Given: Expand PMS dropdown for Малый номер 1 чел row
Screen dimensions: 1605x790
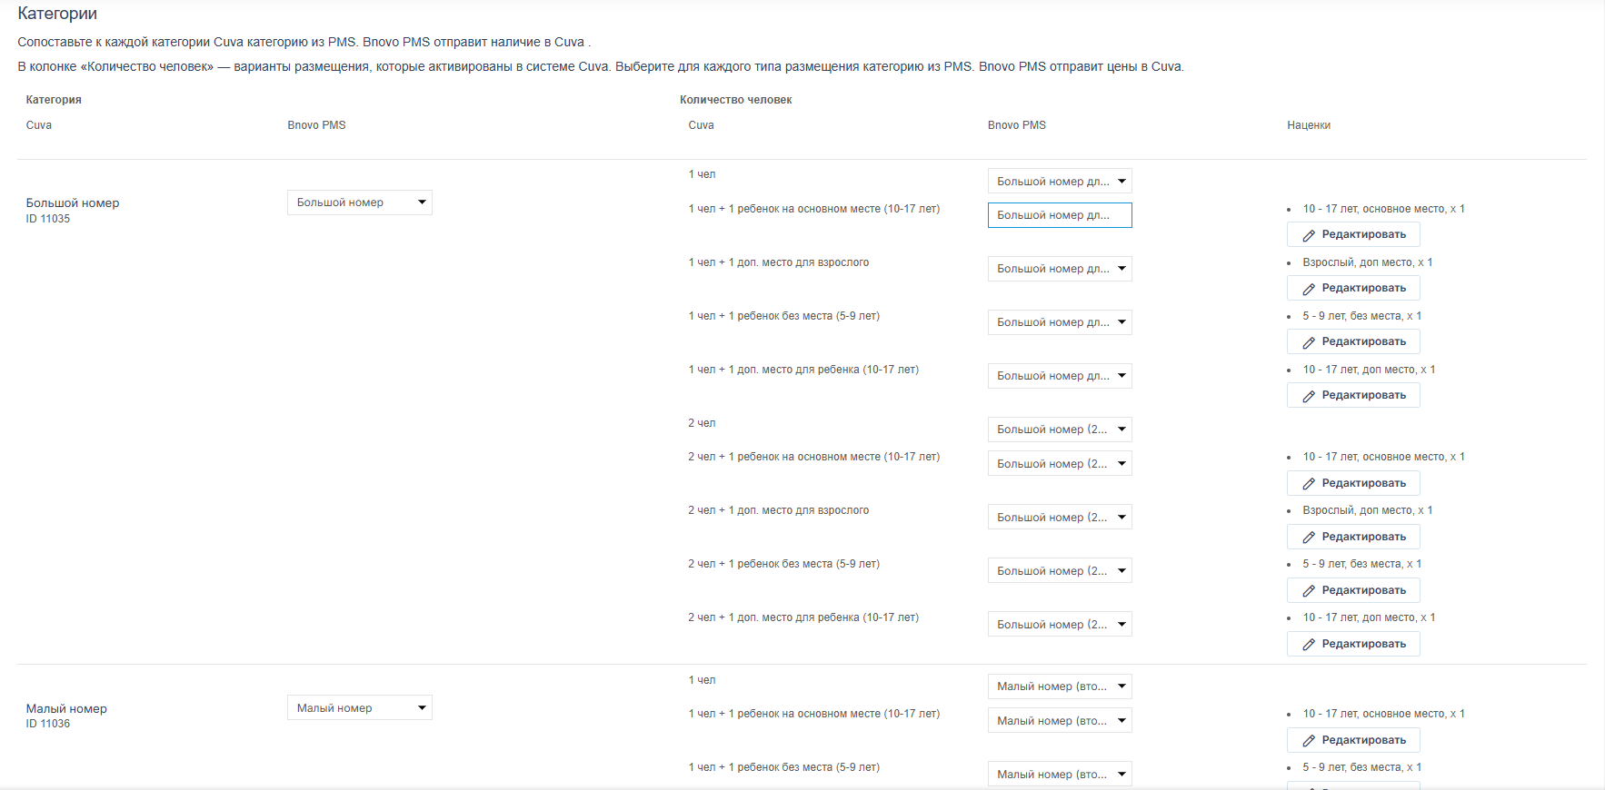Looking at the screenshot, I should [x=1060, y=686].
